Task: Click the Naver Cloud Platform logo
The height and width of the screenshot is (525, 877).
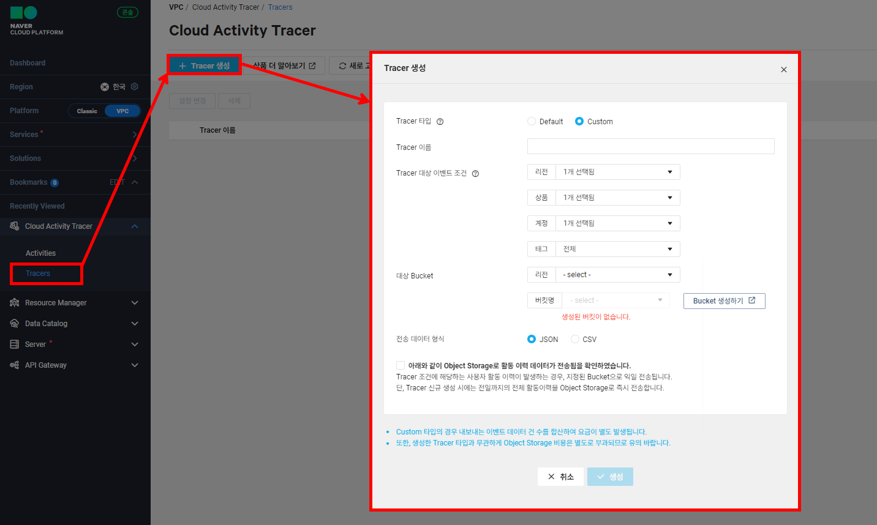Action: point(37,21)
